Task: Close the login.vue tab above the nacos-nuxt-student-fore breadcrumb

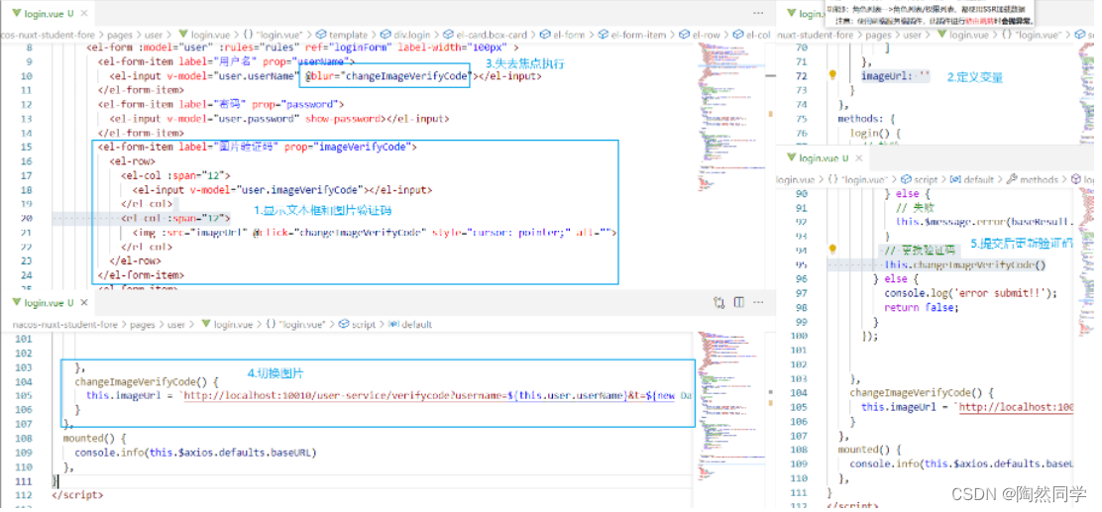Action: pos(84,303)
